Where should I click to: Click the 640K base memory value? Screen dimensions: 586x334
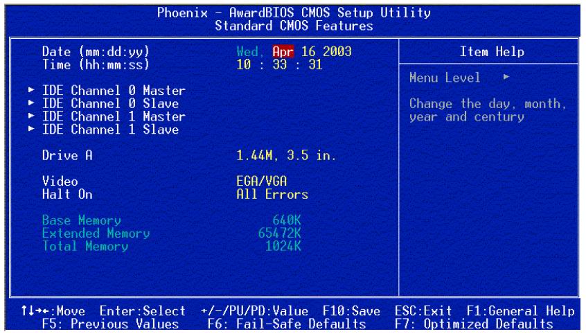pyautogui.click(x=287, y=220)
